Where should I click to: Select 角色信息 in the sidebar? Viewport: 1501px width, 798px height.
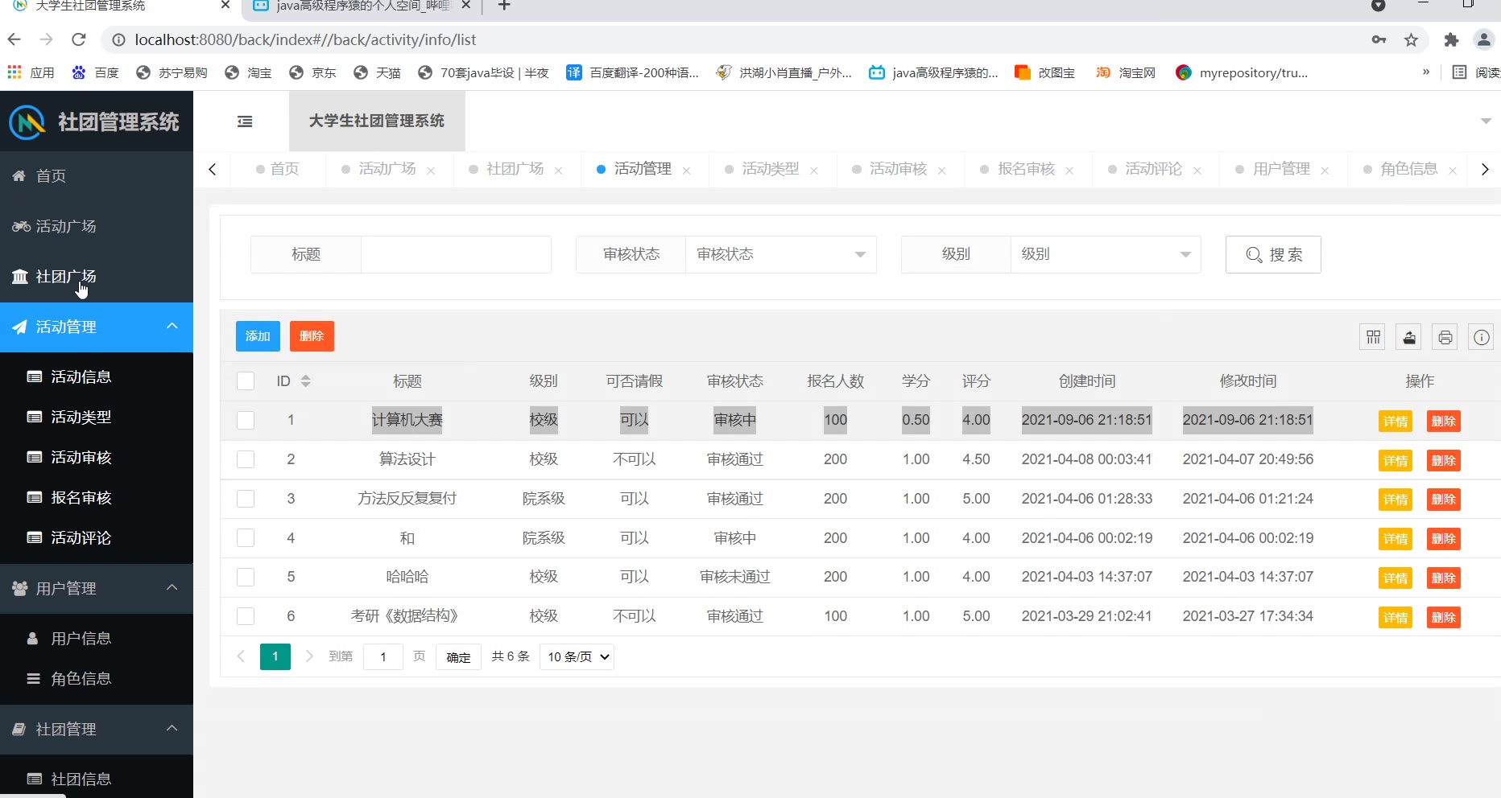point(97,679)
